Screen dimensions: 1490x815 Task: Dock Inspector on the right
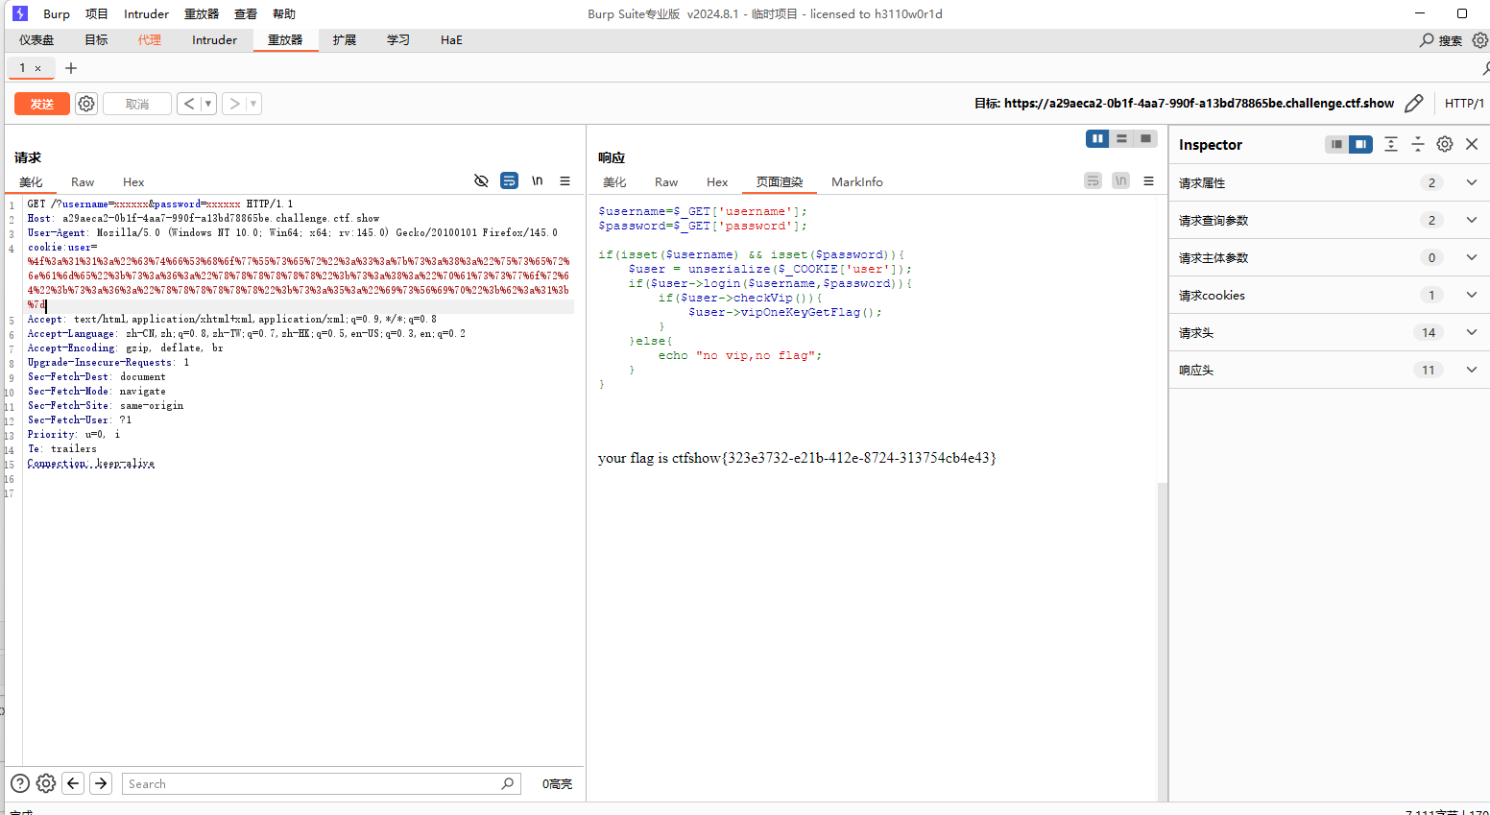pos(1360,144)
